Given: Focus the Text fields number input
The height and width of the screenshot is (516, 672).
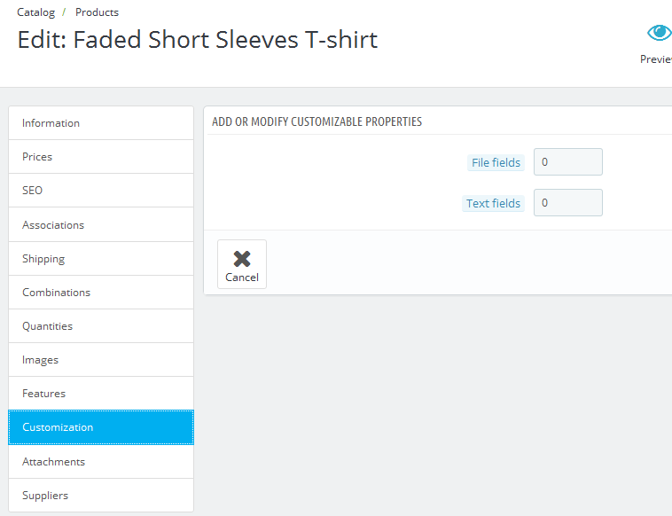Looking at the screenshot, I should (x=567, y=203).
